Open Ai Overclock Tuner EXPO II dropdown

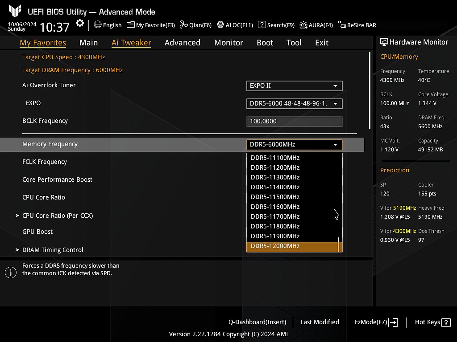tap(295, 86)
